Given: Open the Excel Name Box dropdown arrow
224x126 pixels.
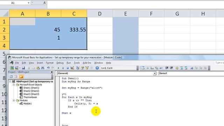Looking at the screenshot, I should 28,3.
